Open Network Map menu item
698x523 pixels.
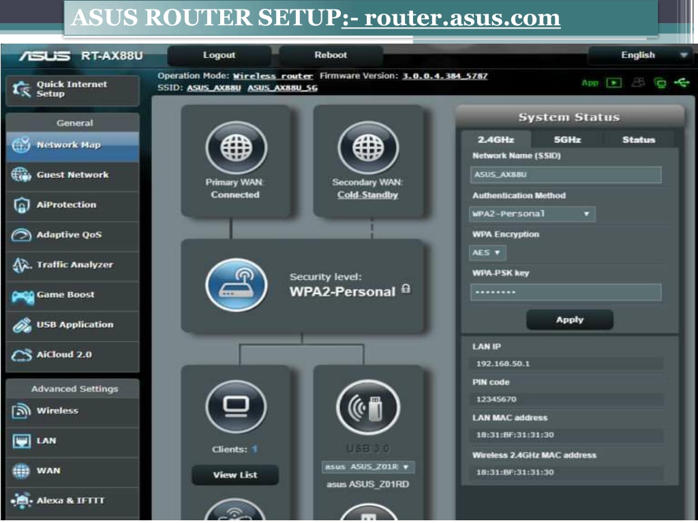tap(72, 146)
